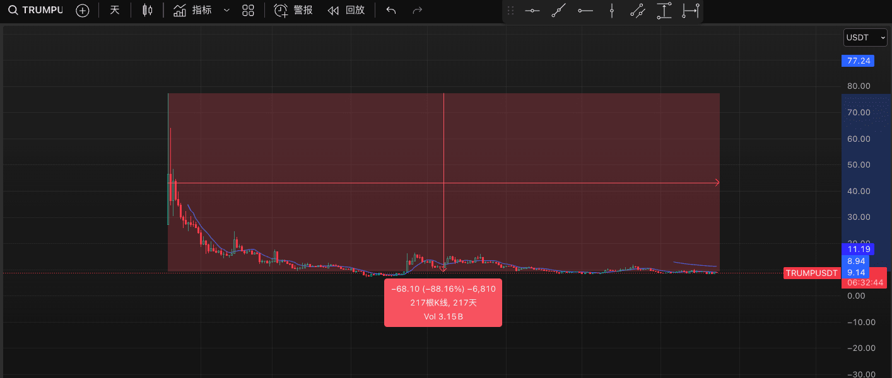Start 回放 bar replay

point(346,10)
